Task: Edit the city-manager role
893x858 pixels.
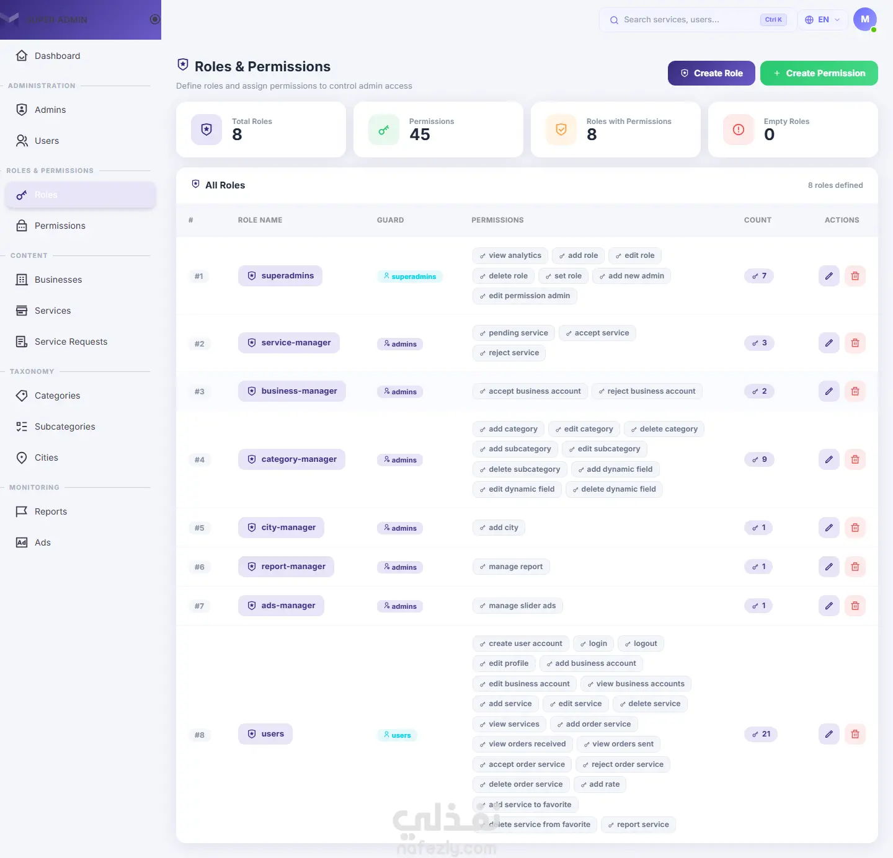Action: click(x=829, y=528)
